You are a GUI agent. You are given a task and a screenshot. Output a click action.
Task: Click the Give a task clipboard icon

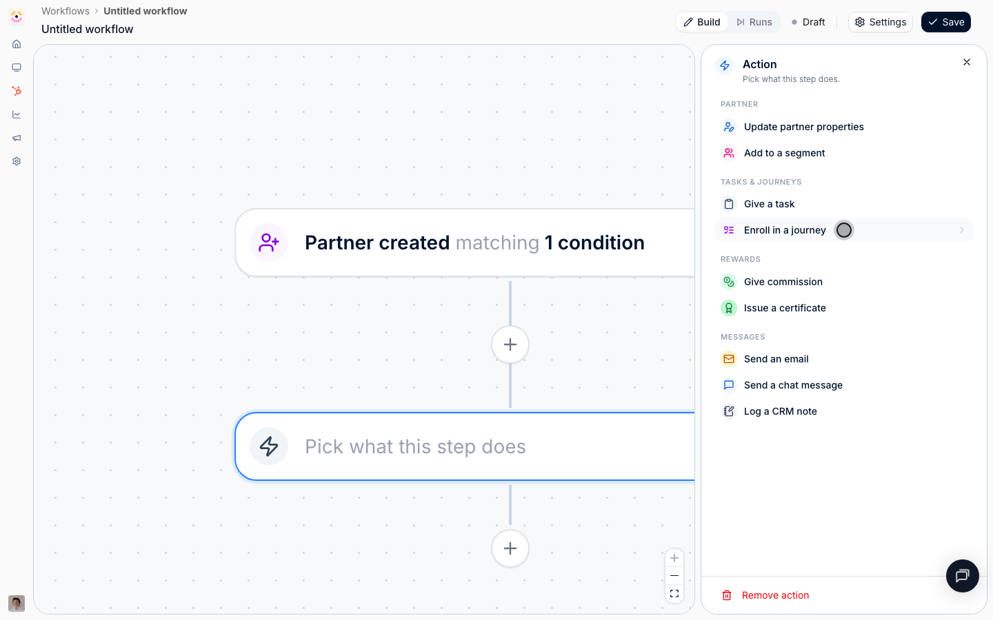pyautogui.click(x=729, y=204)
